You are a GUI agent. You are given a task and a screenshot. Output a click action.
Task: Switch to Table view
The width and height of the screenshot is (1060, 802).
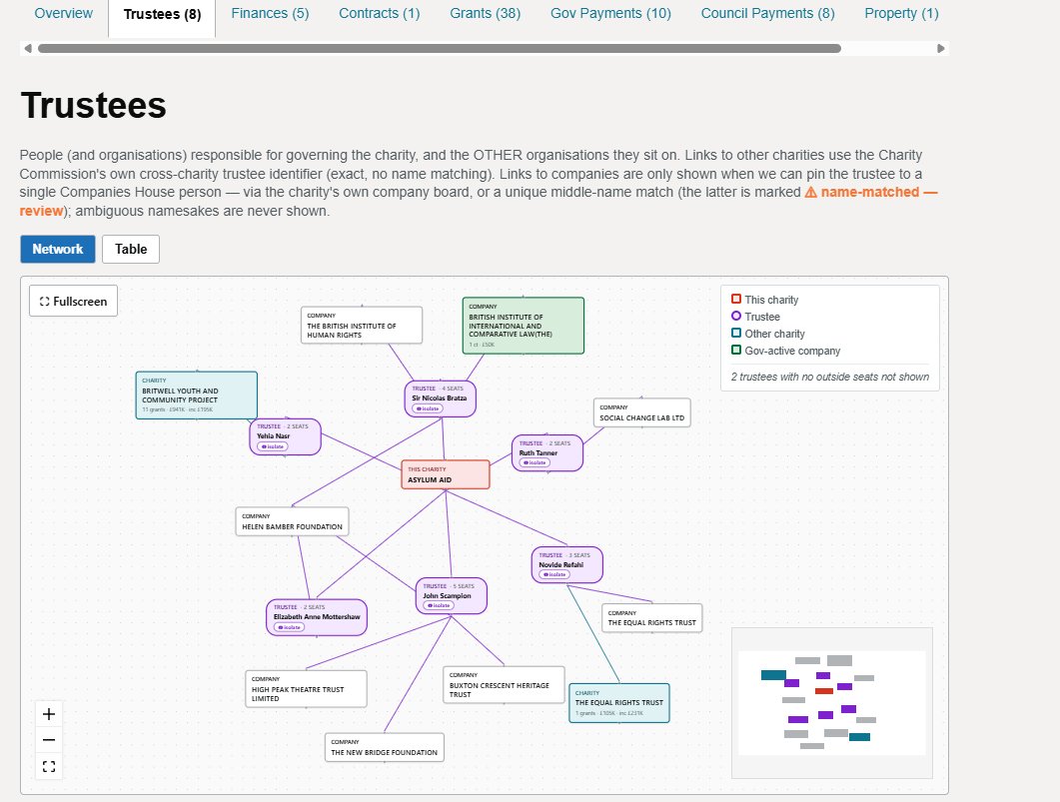click(x=131, y=249)
